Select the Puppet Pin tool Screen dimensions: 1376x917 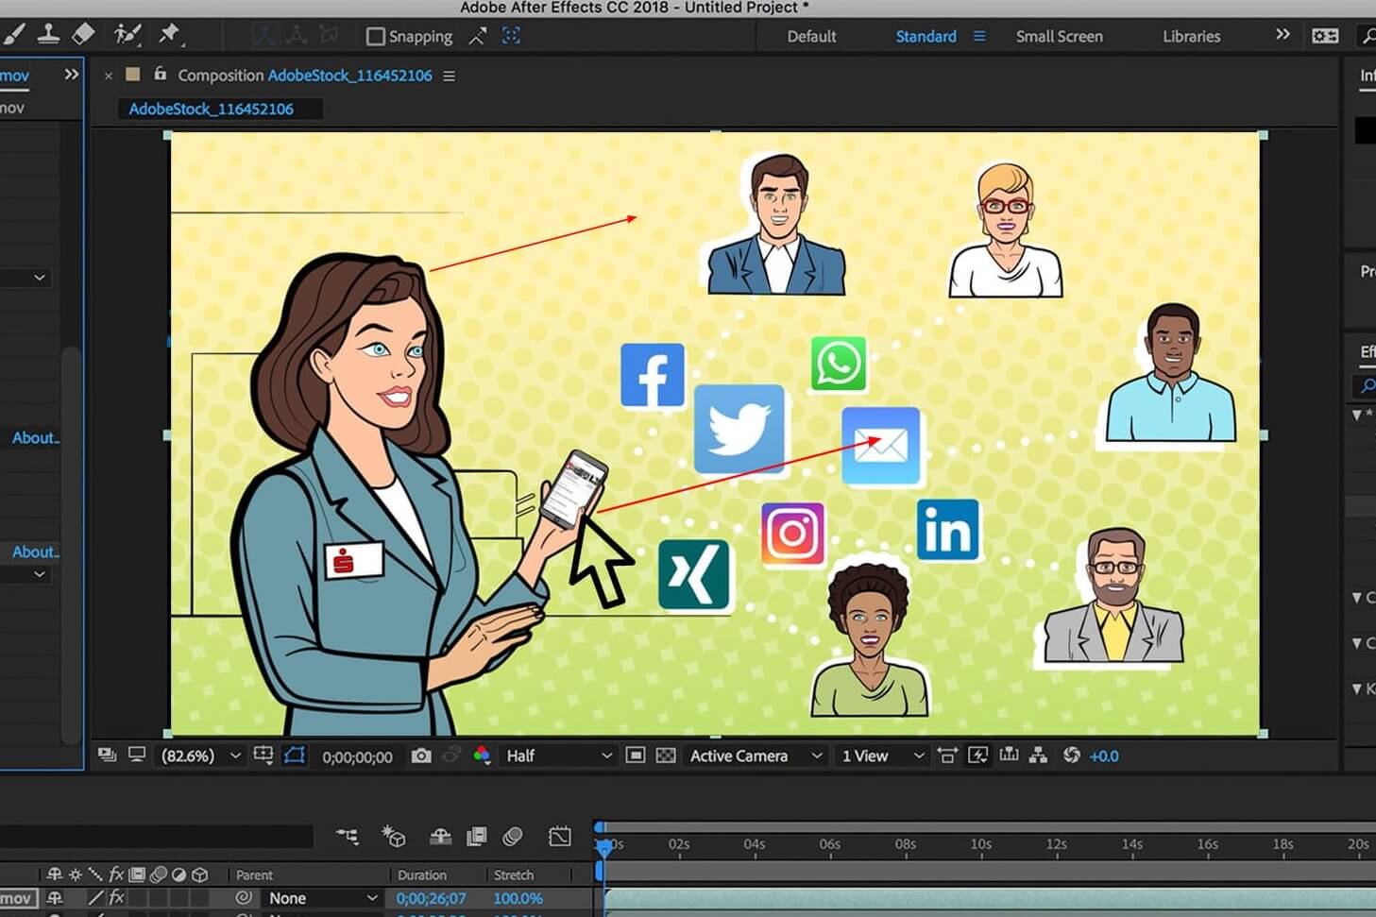pyautogui.click(x=169, y=35)
